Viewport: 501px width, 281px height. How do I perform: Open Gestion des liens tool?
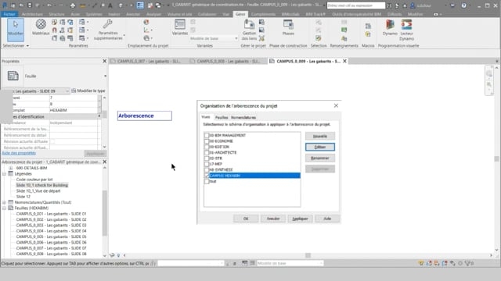[x=249, y=30]
